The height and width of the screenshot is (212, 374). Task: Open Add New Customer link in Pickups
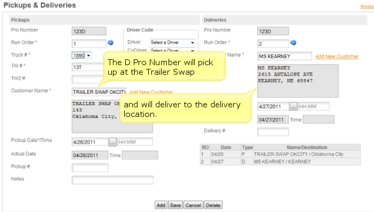coord(151,92)
